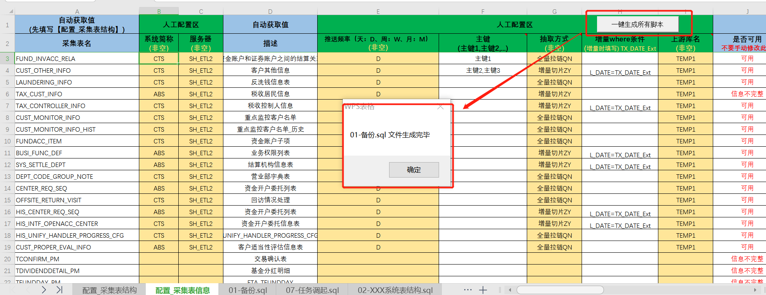Click the 确定 button in the dialog
The height and width of the screenshot is (295, 766).
(x=414, y=170)
